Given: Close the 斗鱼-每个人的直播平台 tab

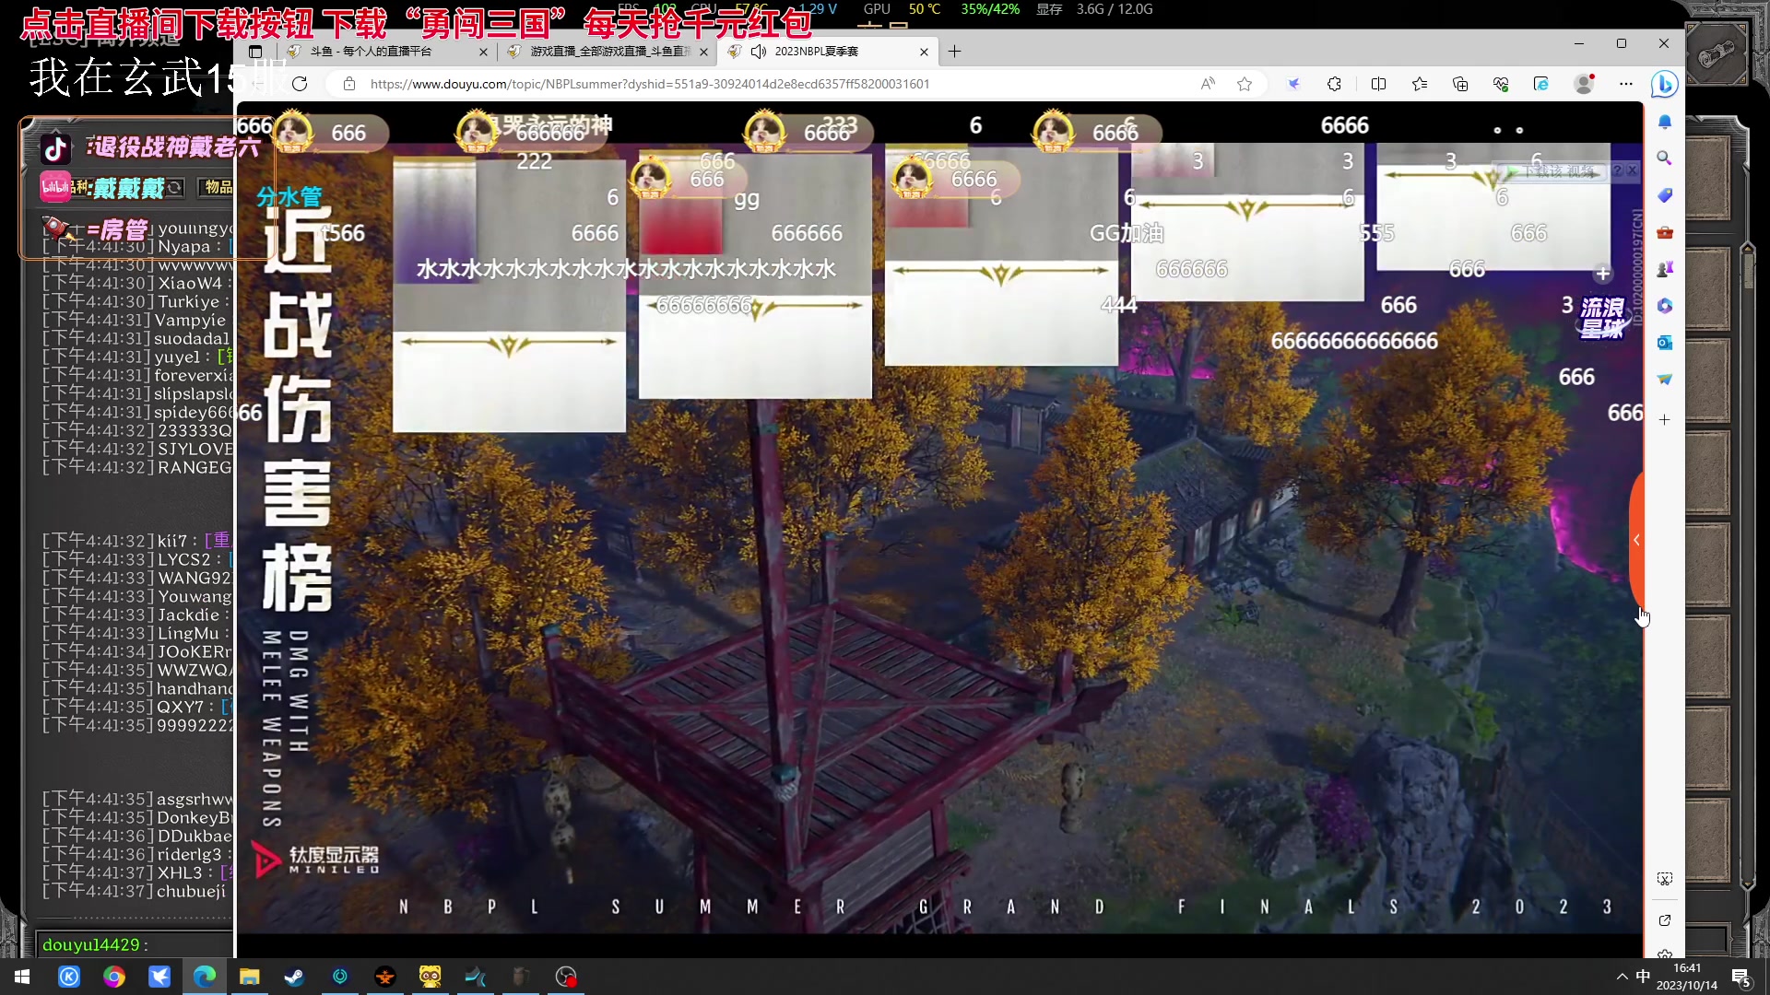Looking at the screenshot, I should (483, 53).
